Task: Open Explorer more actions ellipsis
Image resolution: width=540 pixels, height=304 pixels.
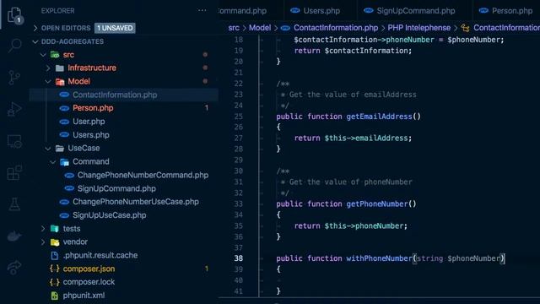Action: (202, 10)
